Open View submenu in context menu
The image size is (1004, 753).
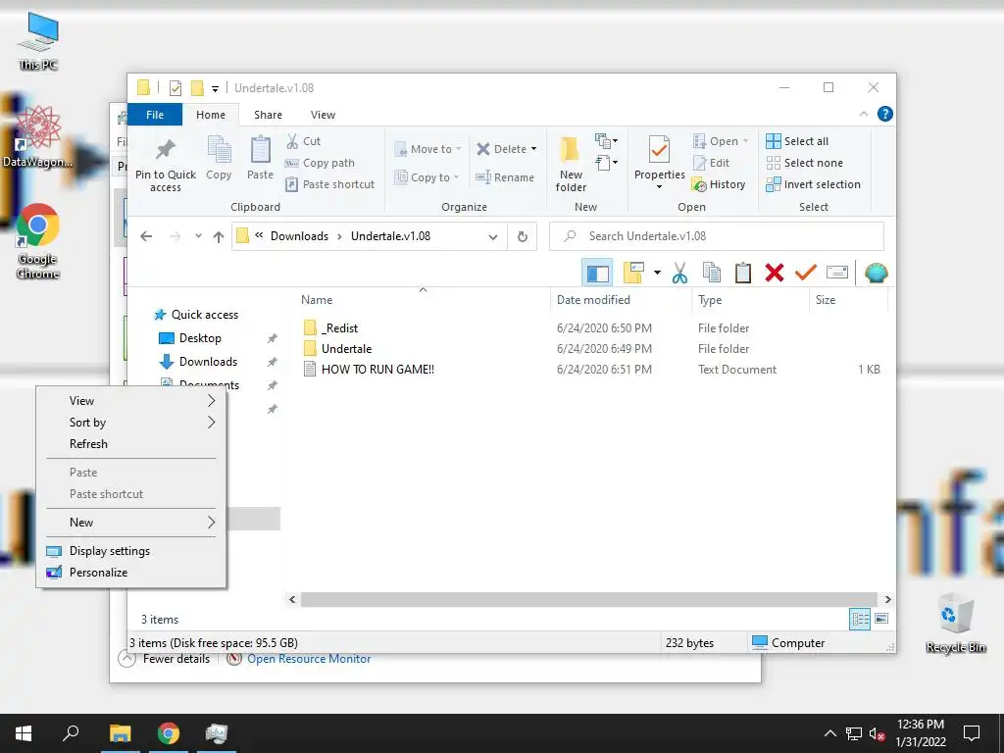(130, 401)
